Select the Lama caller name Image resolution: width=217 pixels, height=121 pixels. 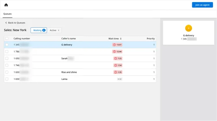tap(64, 79)
